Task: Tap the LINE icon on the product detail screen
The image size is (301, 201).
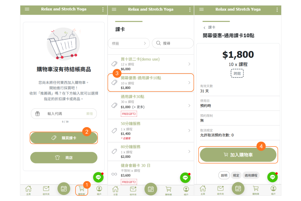Action: (272, 177)
